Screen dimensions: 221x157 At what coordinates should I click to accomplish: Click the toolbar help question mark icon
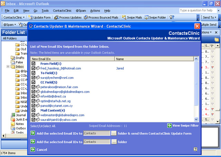(172, 17)
